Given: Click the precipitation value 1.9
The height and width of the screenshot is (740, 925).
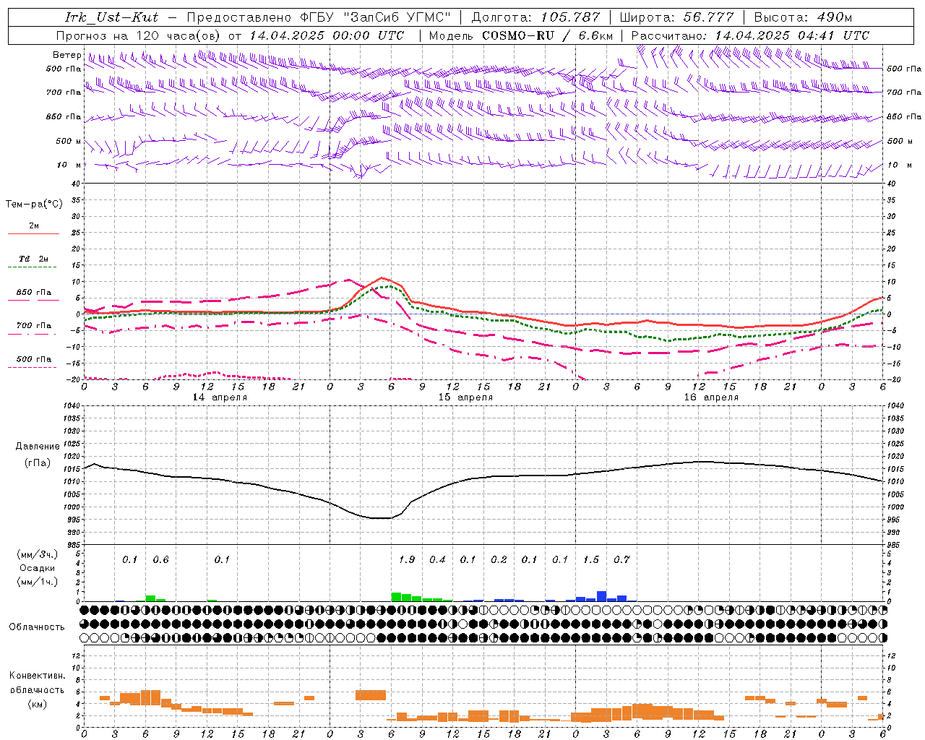Looking at the screenshot, I should tap(407, 559).
